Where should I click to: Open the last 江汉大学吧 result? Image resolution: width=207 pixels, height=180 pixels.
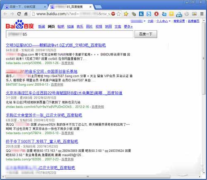40,168
